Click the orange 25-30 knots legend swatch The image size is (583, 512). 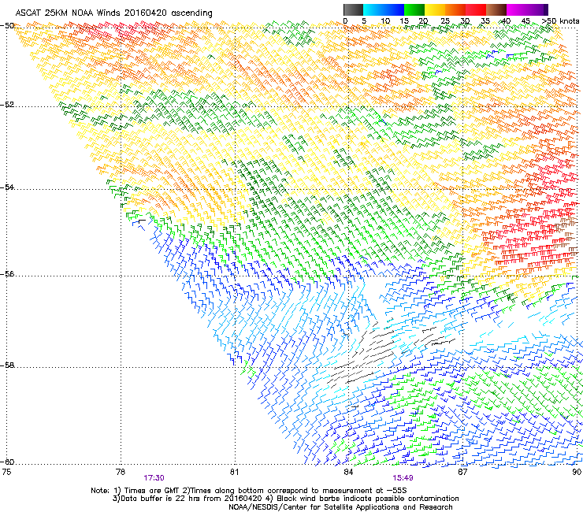[x=455, y=9]
